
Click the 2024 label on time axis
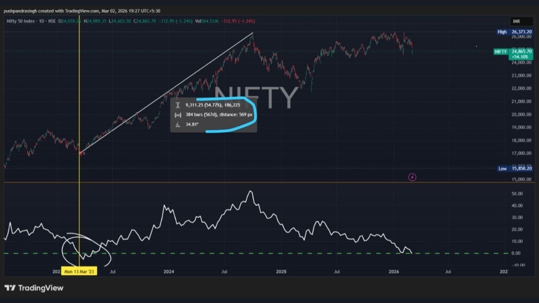point(168,271)
